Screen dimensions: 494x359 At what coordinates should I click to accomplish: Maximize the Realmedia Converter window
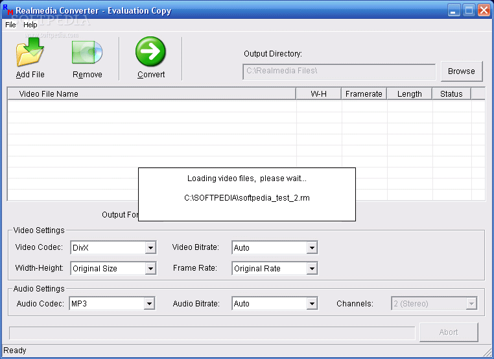pyautogui.click(x=469, y=10)
